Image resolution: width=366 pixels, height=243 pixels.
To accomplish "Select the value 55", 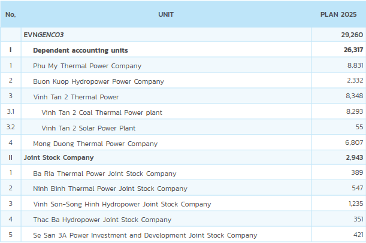I will (359, 127).
